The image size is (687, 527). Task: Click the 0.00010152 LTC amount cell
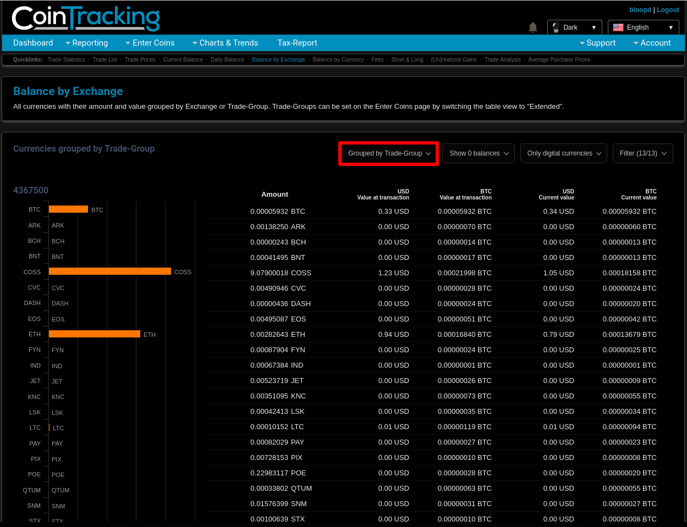[x=277, y=427]
